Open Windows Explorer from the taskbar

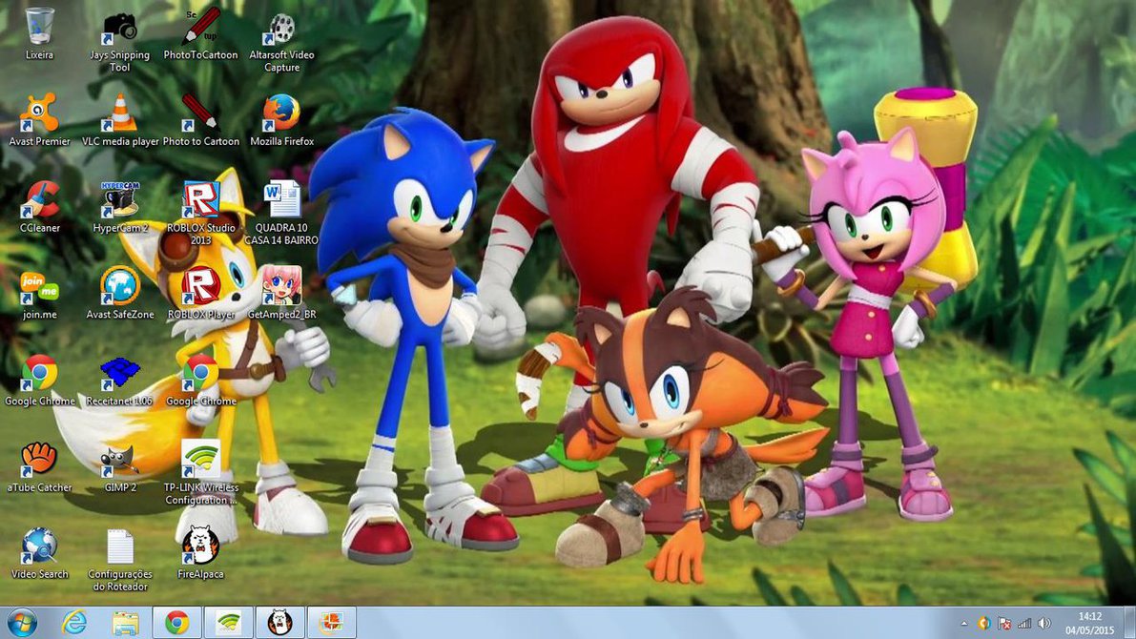125,623
